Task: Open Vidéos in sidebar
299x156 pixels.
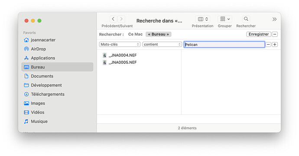Action: pyautogui.click(x=57, y=112)
